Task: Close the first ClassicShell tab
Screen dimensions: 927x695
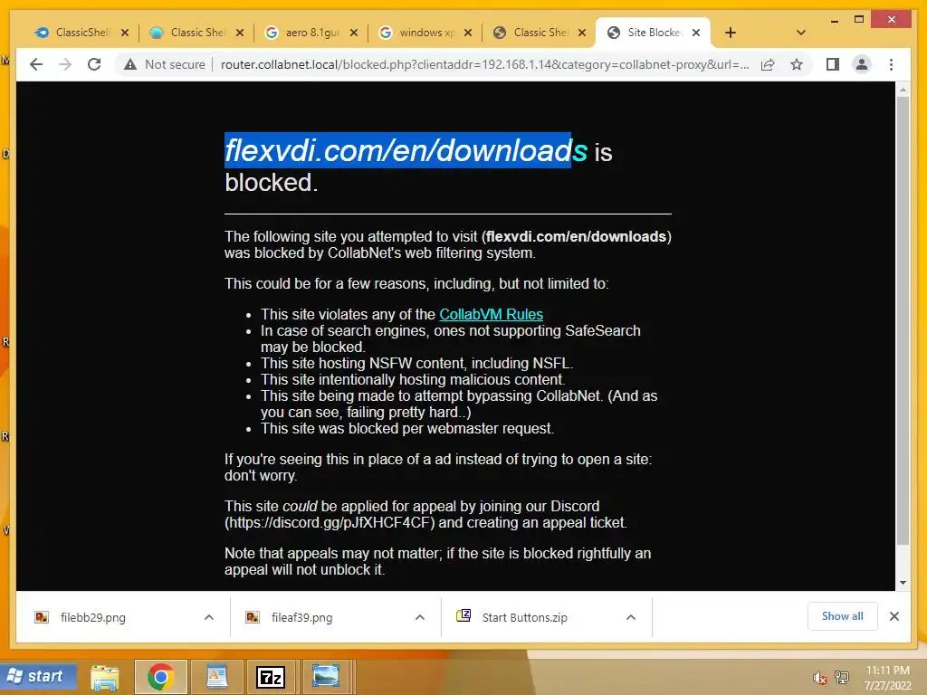Action: 125,33
